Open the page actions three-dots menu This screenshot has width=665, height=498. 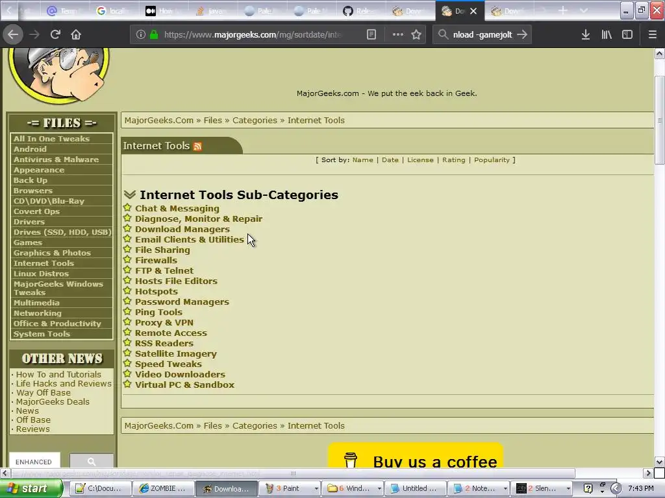(398, 34)
